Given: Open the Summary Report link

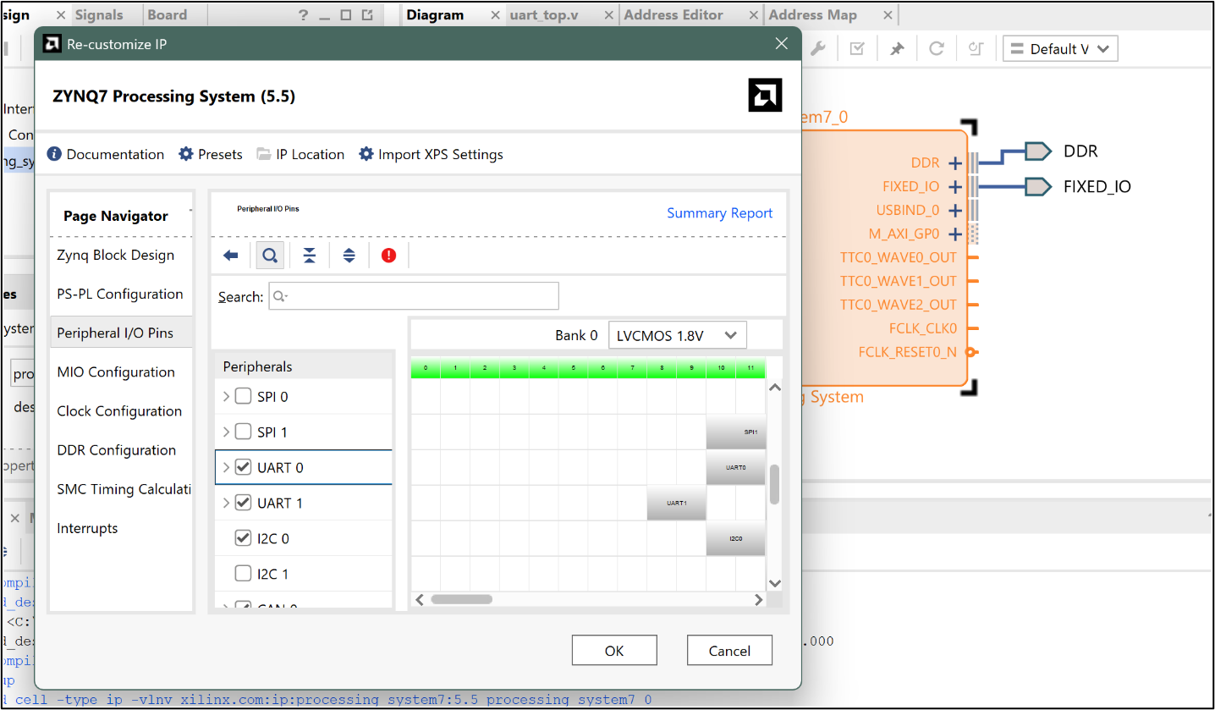Looking at the screenshot, I should coord(719,212).
